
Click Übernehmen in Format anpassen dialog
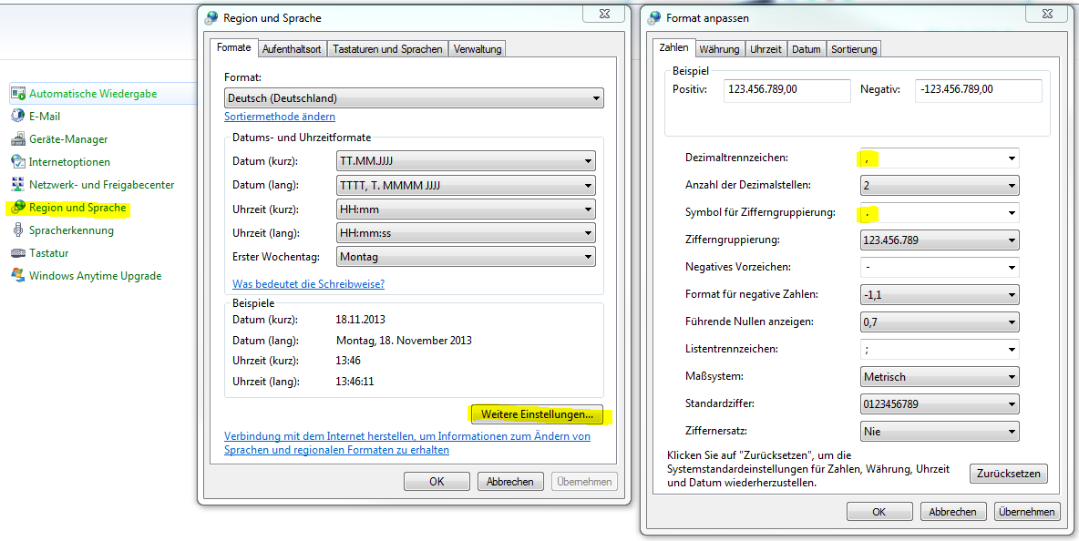pos(1027,512)
